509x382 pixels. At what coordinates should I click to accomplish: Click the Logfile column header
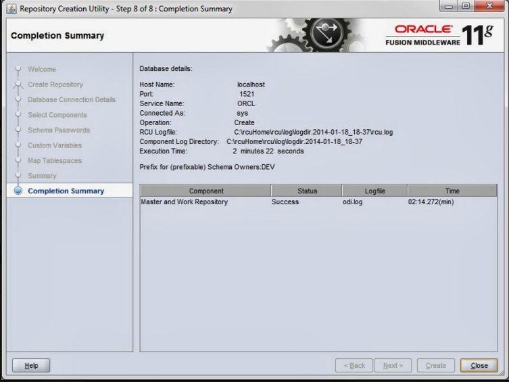(375, 191)
